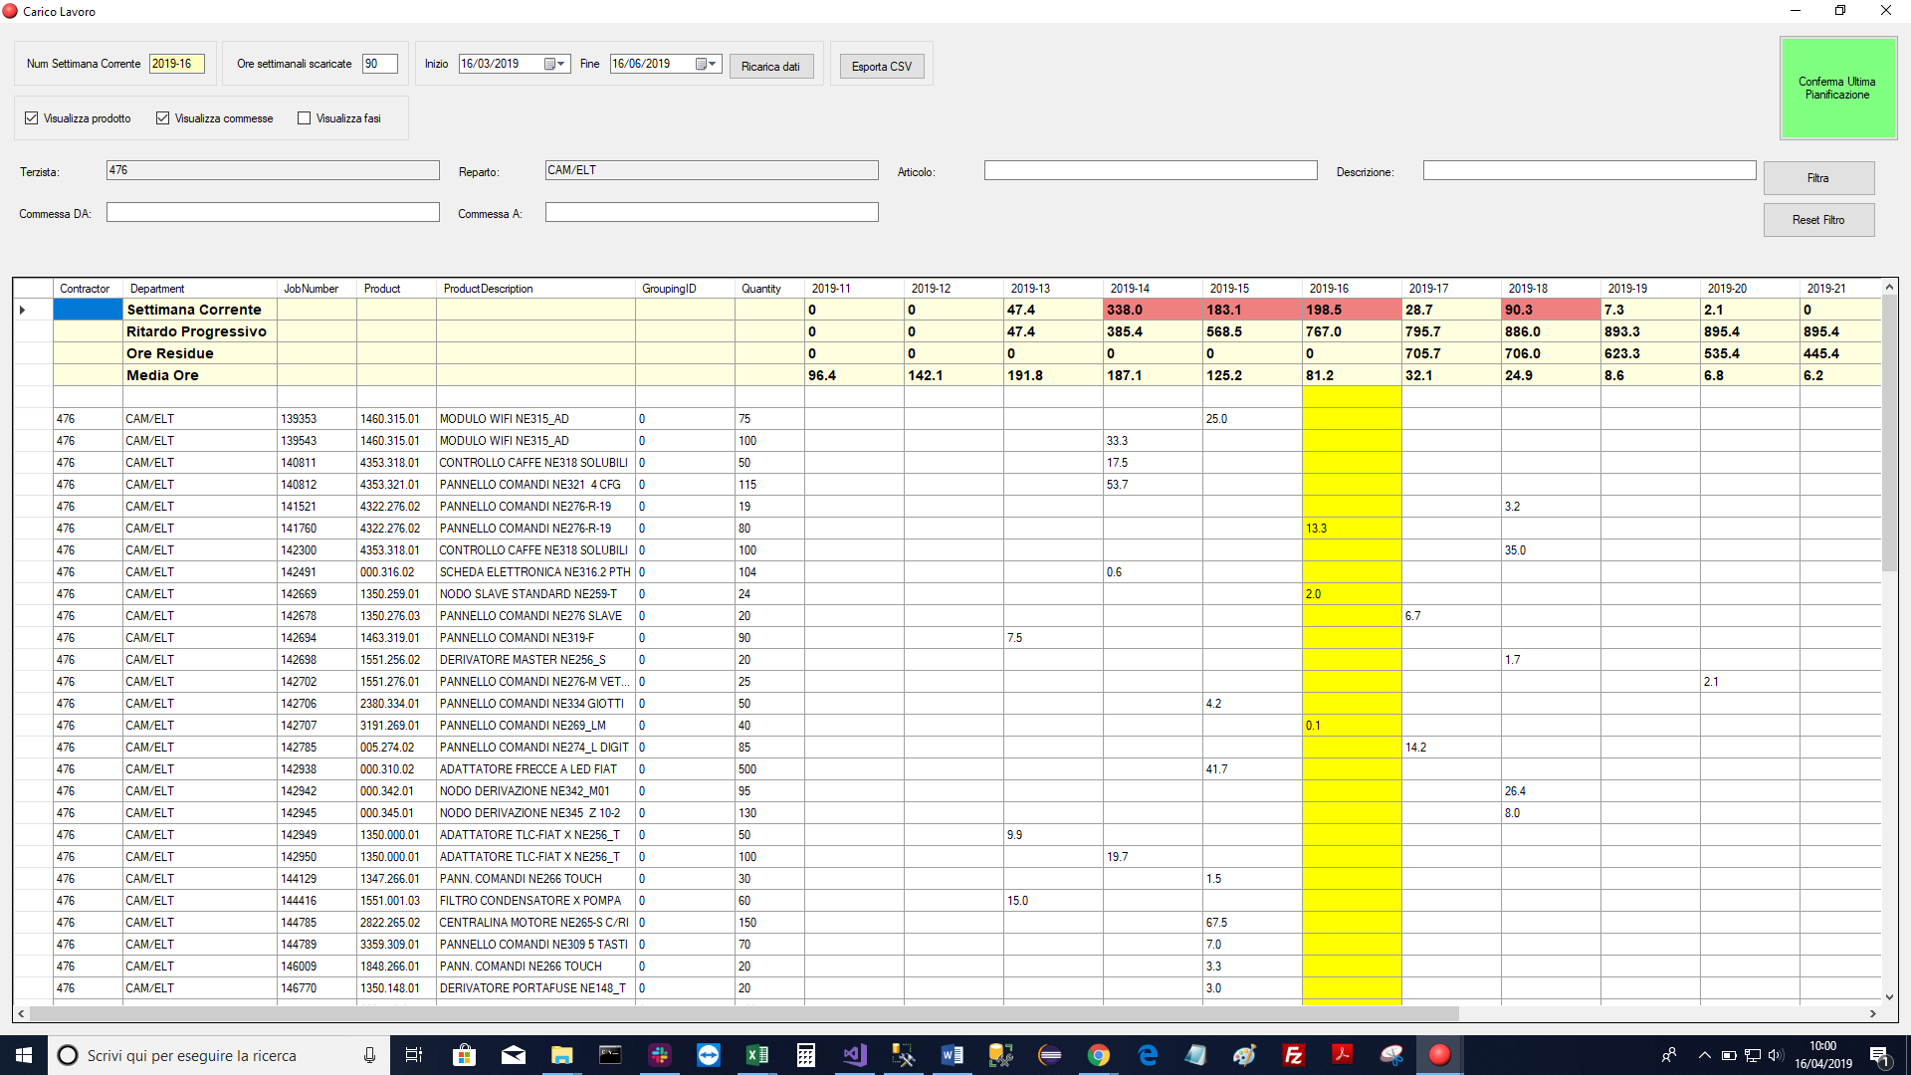Click the Commessa A input field

click(x=712, y=212)
